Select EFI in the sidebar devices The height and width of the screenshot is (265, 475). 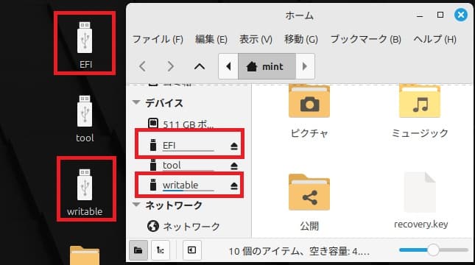(189, 146)
